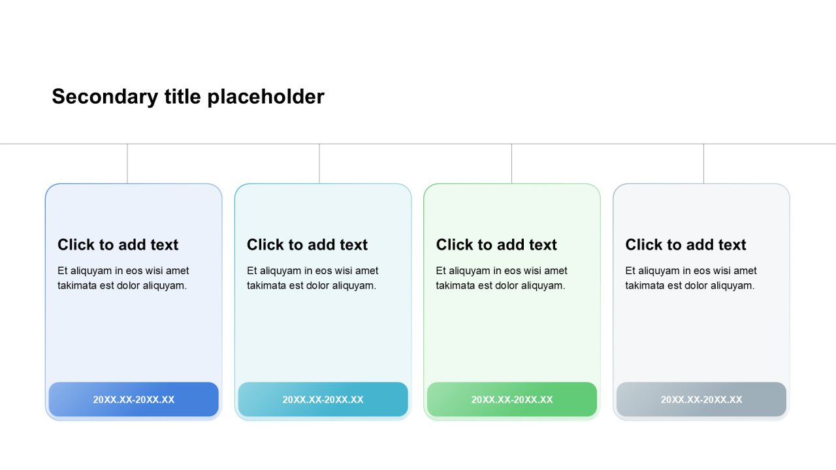Click empty background area of the green card
The height and width of the screenshot is (470, 836).
click(x=512, y=336)
